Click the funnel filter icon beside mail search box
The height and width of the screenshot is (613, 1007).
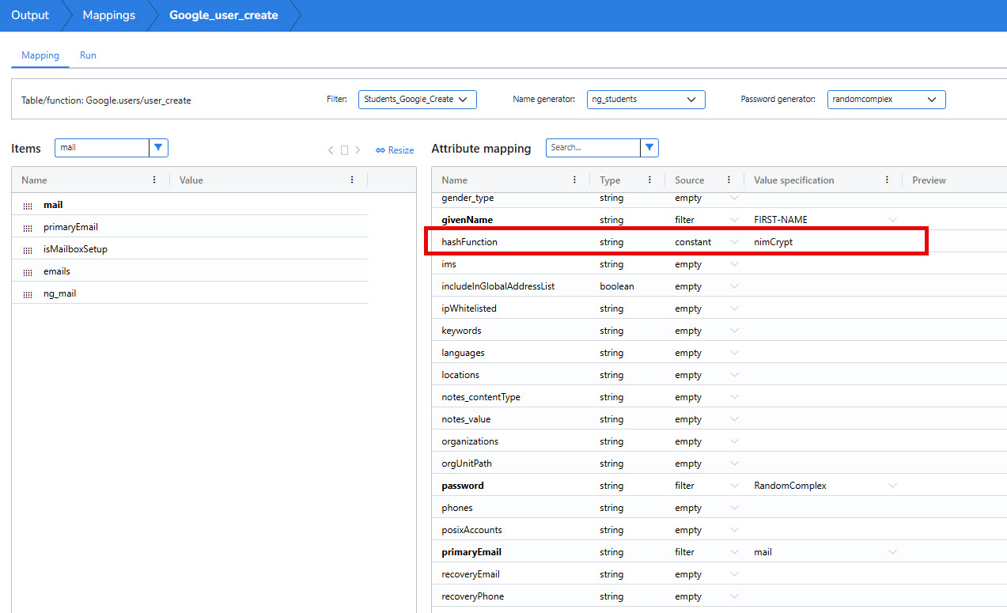(158, 147)
